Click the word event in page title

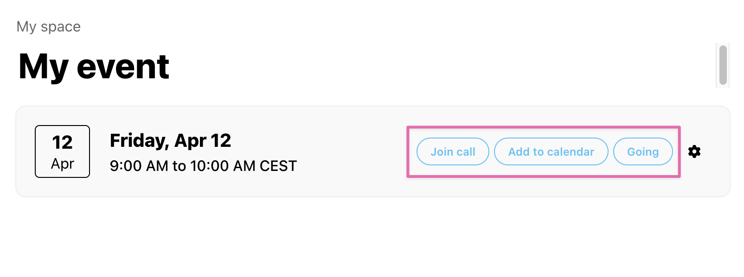tap(123, 67)
